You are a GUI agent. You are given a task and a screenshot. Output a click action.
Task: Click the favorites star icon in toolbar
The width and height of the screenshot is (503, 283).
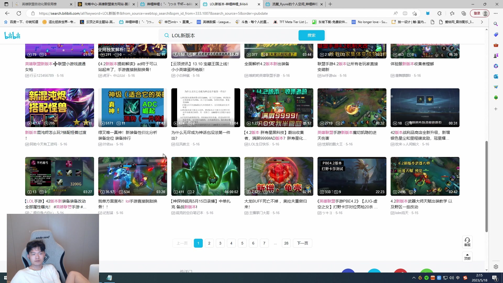[x=452, y=13]
